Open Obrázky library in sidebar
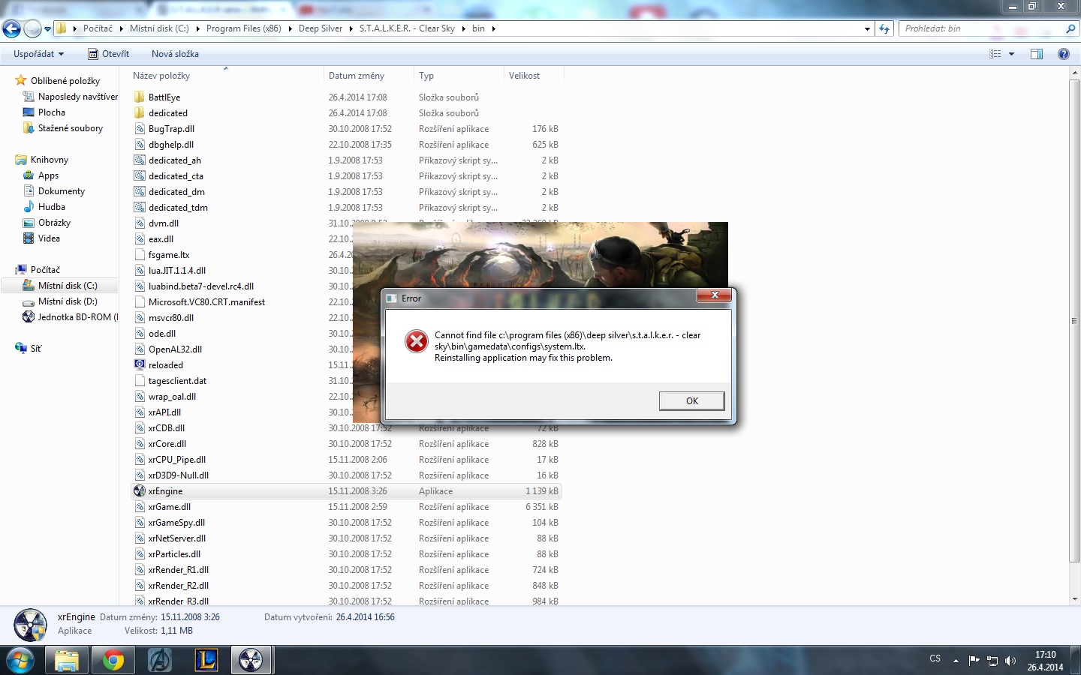 click(x=47, y=223)
